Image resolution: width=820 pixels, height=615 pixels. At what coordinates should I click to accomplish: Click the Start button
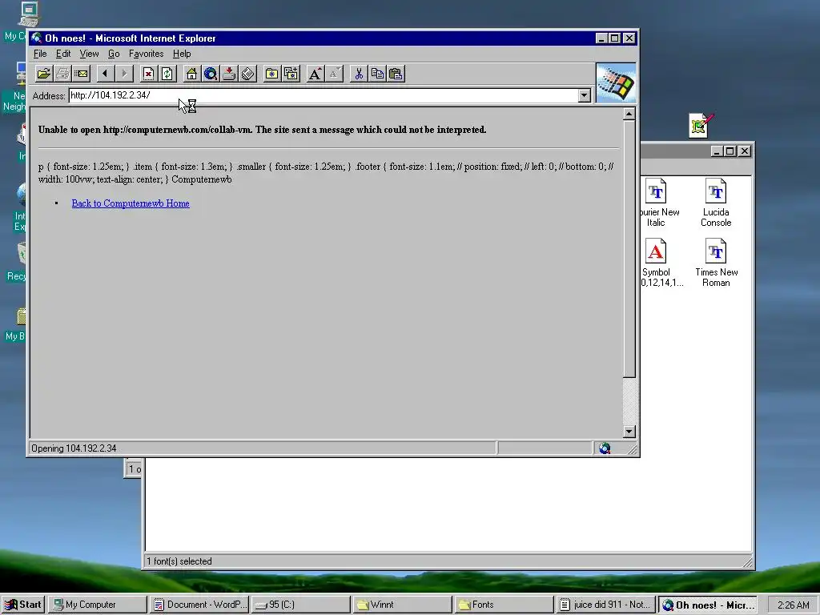pos(23,605)
